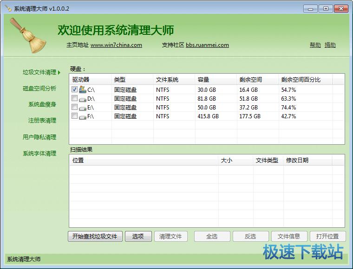This screenshot has width=353, height=269.
Task: Click the title bar broom icon
Action: (x=8, y=9)
